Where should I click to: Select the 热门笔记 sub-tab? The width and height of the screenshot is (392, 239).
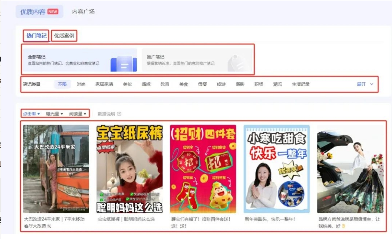[x=36, y=36]
